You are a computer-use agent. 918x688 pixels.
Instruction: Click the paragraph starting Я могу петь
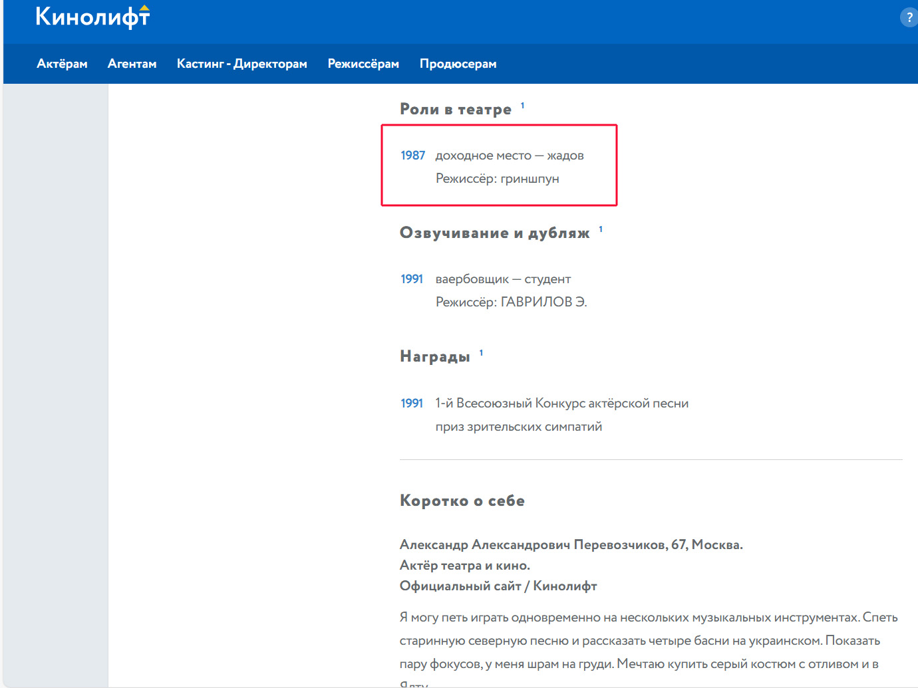tap(649, 649)
